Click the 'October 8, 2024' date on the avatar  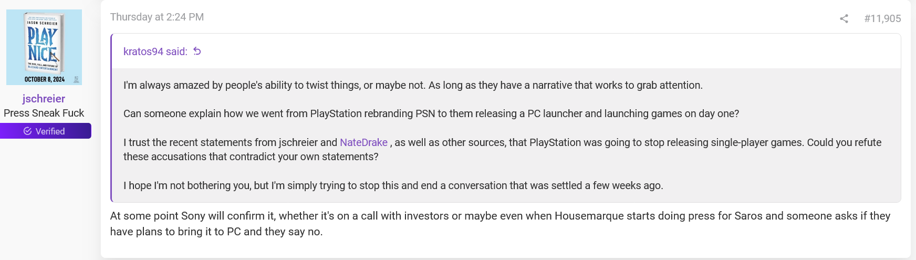pyautogui.click(x=45, y=79)
